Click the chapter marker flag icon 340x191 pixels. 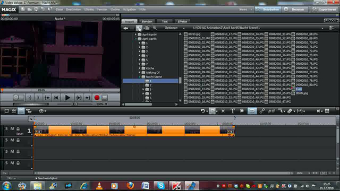242,111
